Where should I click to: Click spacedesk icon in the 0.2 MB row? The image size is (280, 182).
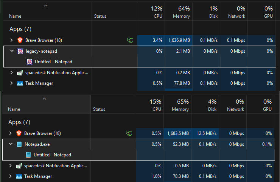20,73
